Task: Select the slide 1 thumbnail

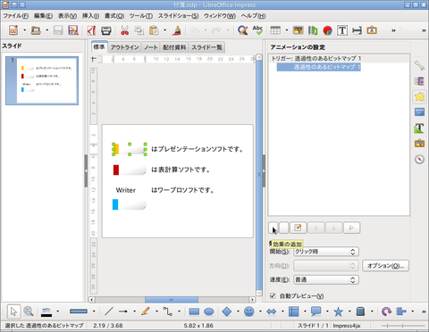Action: (42, 80)
